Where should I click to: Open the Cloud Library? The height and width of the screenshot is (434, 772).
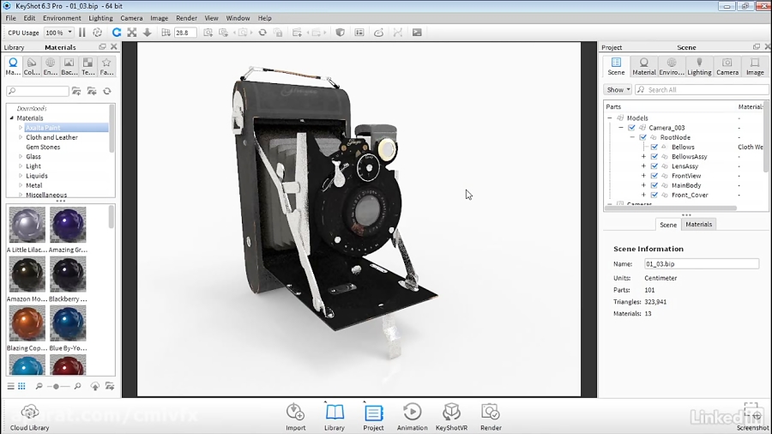[x=29, y=416]
